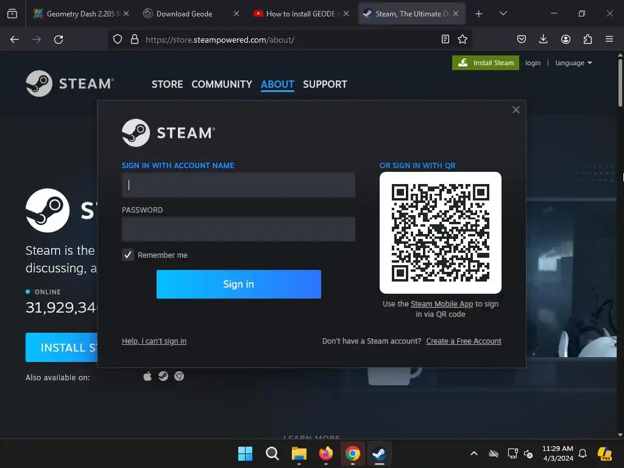
Task: Click the URL address bar
Action: pyautogui.click(x=291, y=40)
